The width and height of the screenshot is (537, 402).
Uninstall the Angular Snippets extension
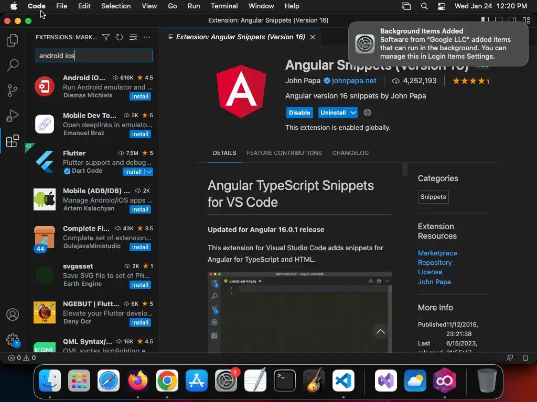click(x=333, y=113)
